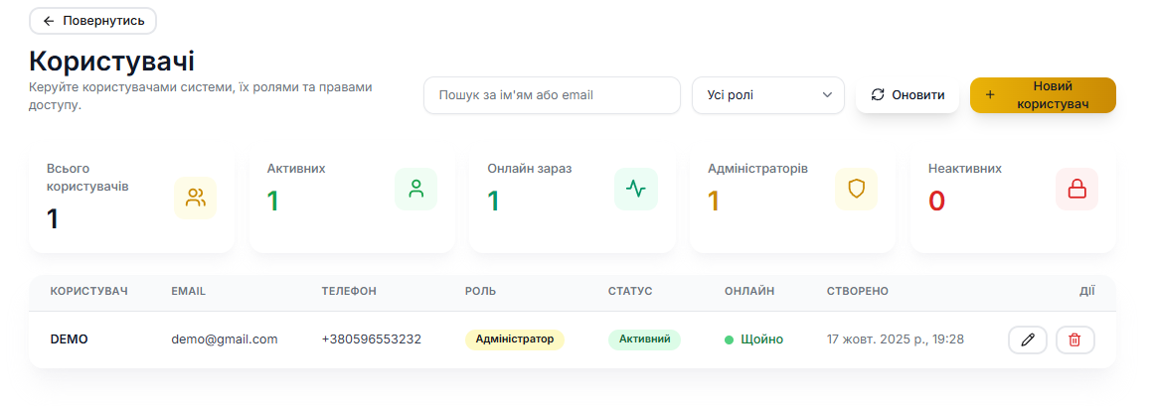The width and height of the screenshot is (1153, 406).
Task: Go back with the Повернутись button
Action: click(92, 21)
